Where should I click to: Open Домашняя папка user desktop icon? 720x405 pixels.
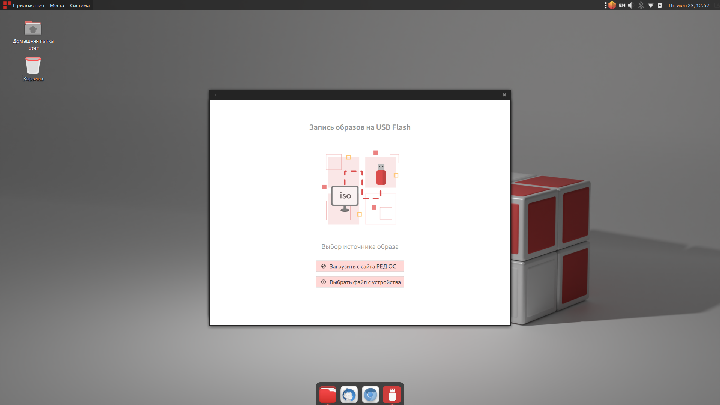pyautogui.click(x=33, y=29)
